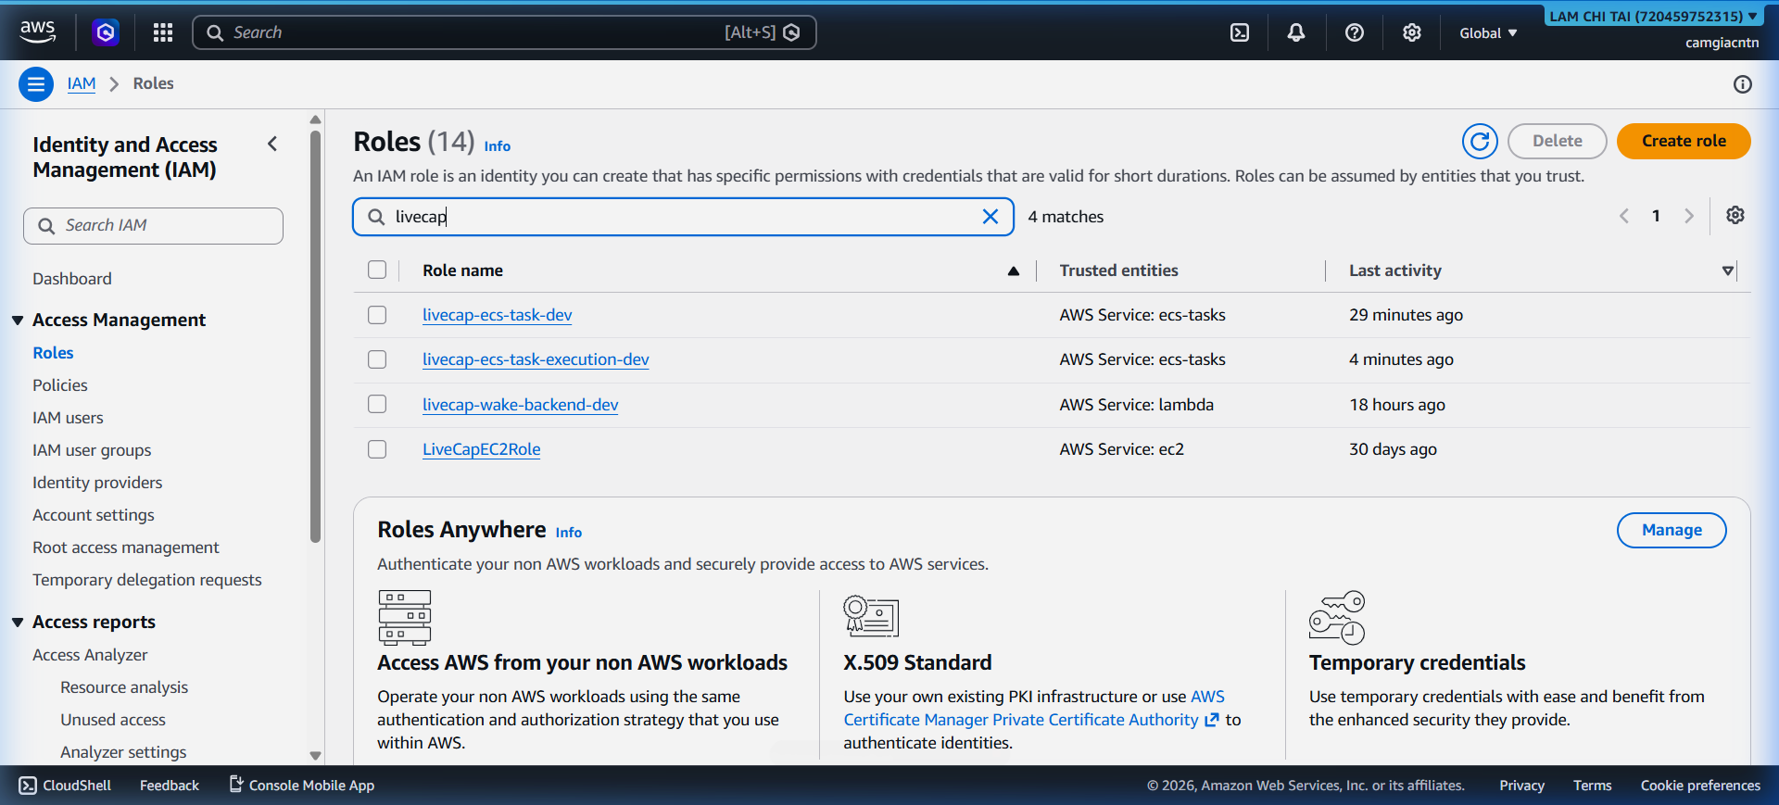Open Info link next to Roles heading
The height and width of the screenshot is (805, 1779).
497,146
